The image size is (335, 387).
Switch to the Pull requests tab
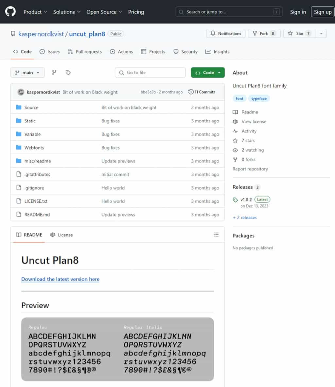85,52
